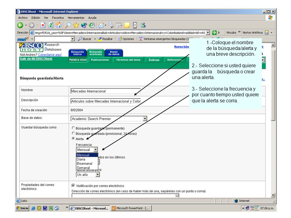Choose Semanal in frequency list
Image resolution: width=291 pixels, height=218 pixels.
[x=87, y=168]
